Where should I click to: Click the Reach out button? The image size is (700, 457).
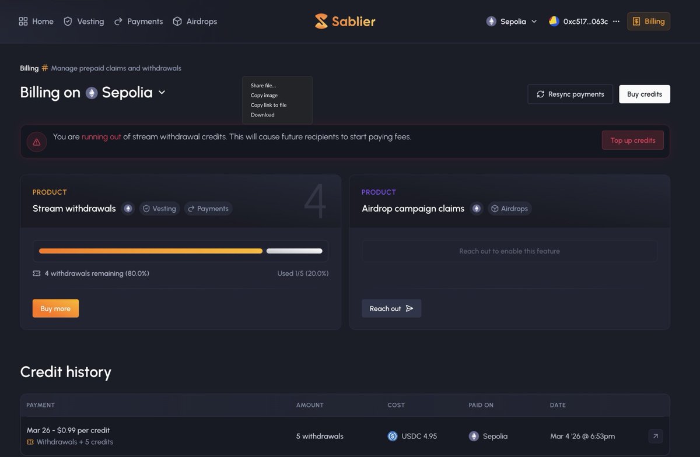(x=391, y=308)
